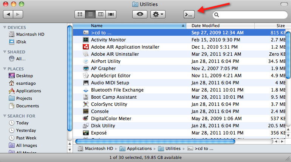Open Quick Look with the eye button
The height and width of the screenshot is (162, 291).
click(140, 14)
